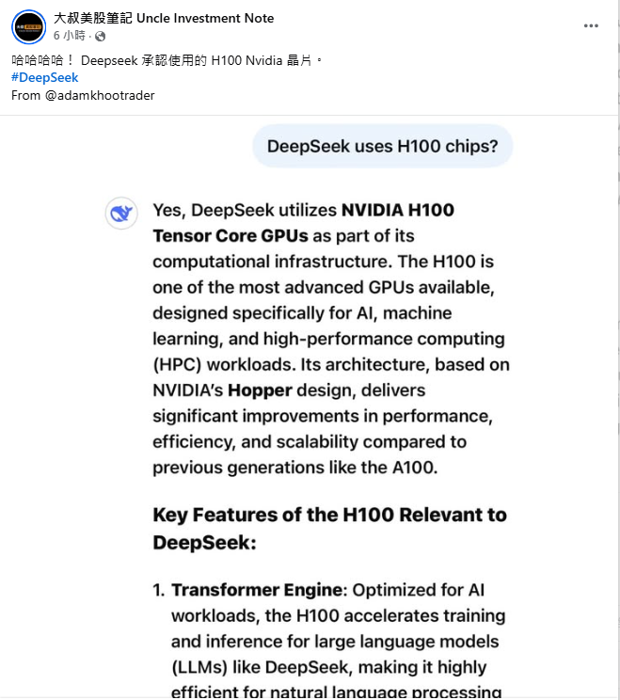Click the 'DeepSeek uses H100 chips?' message bubble
This screenshot has height=700, width=620.
tap(383, 146)
